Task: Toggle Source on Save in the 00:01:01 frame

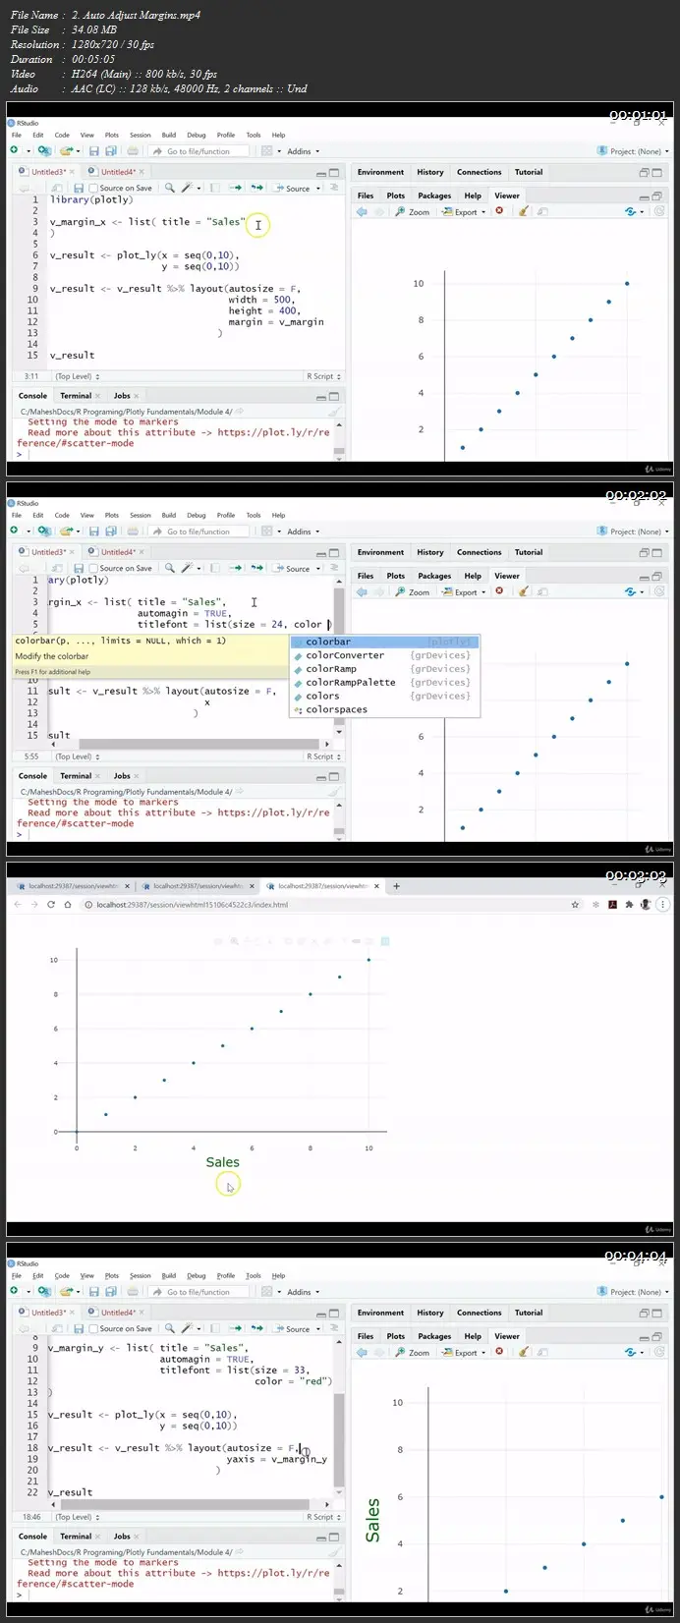Action: (x=120, y=188)
